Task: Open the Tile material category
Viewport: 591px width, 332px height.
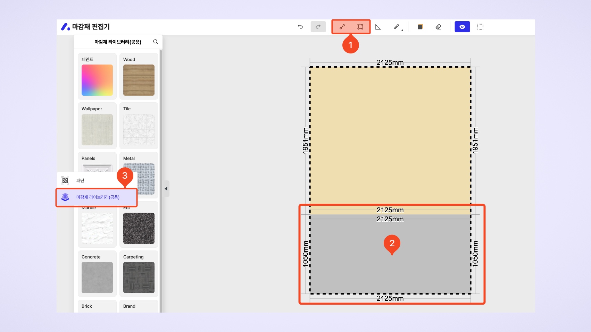Action: pyautogui.click(x=139, y=126)
